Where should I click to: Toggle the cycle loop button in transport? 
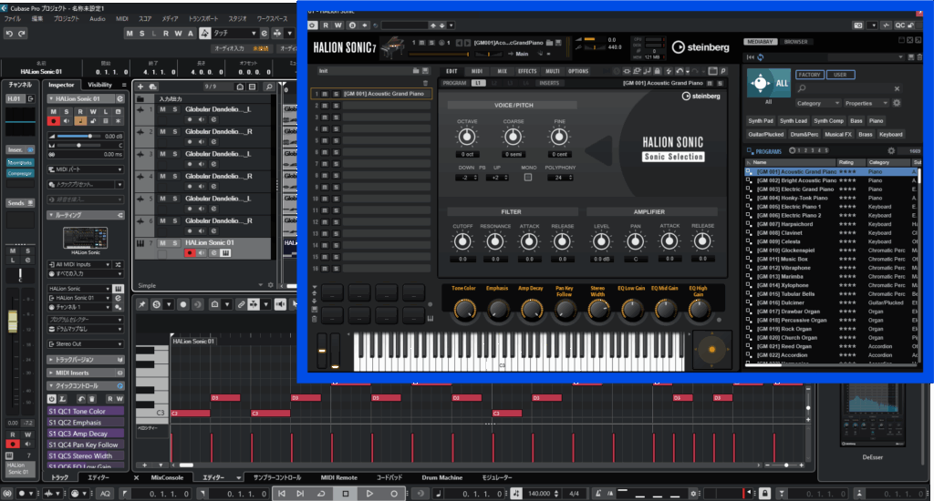click(x=321, y=494)
